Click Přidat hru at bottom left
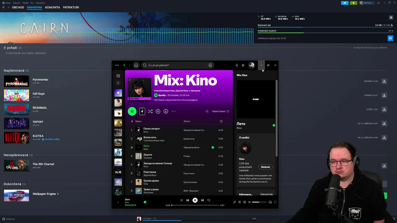The image size is (397, 223). 8,219
